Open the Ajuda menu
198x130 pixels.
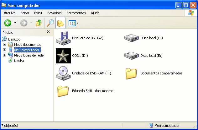point(95,13)
